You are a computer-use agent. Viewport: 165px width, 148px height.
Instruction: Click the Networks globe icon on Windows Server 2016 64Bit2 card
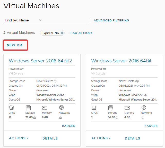[x=61, y=108]
